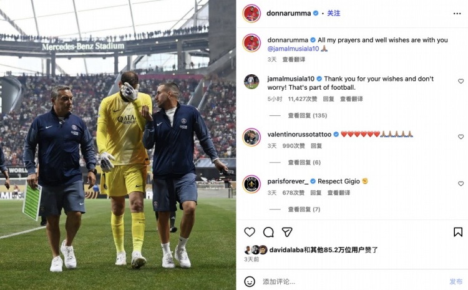Open the comment bubble icon
The height and width of the screenshot is (290, 468).
click(268, 232)
